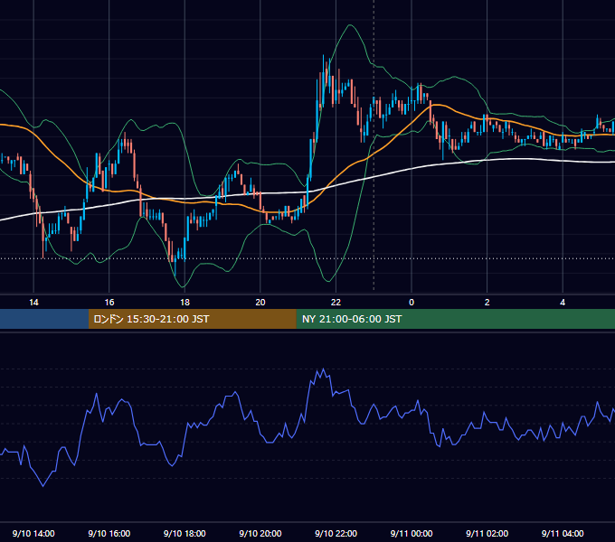Click the 18 hour axis label
The image size is (615, 542).
(x=184, y=303)
